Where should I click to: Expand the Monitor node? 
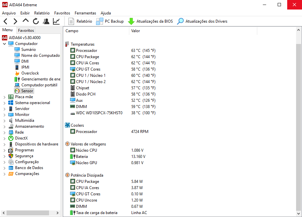coord(4,115)
